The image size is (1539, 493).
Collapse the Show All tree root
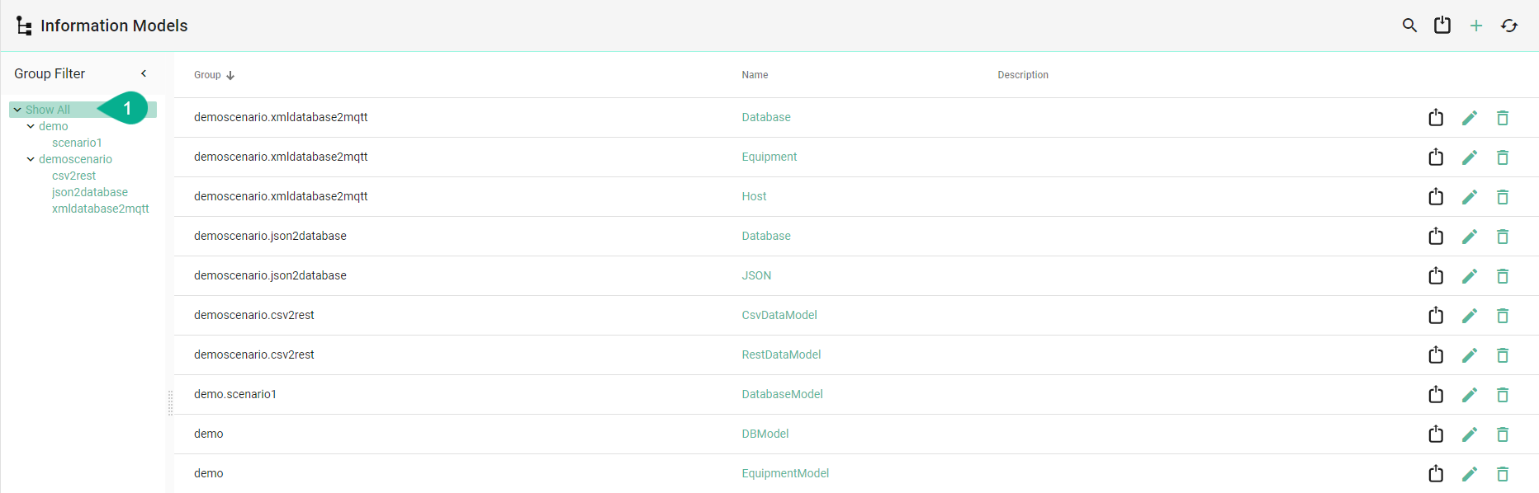pyautogui.click(x=17, y=110)
